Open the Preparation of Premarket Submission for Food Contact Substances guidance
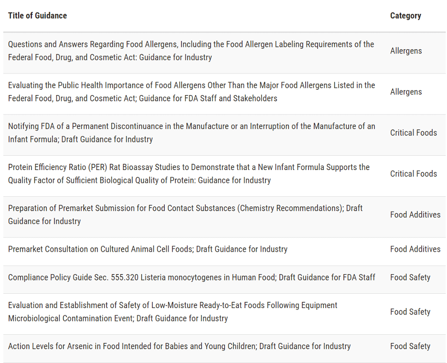Screen dimensions: 447x363 [185, 215]
